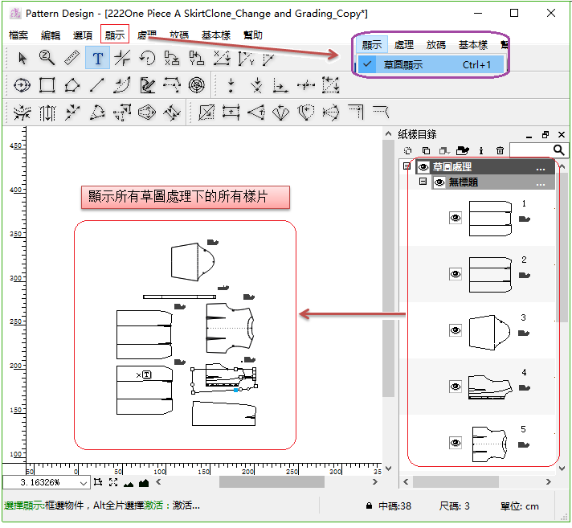Pick the ruler measure tool
The image size is (572, 528).
point(72,58)
